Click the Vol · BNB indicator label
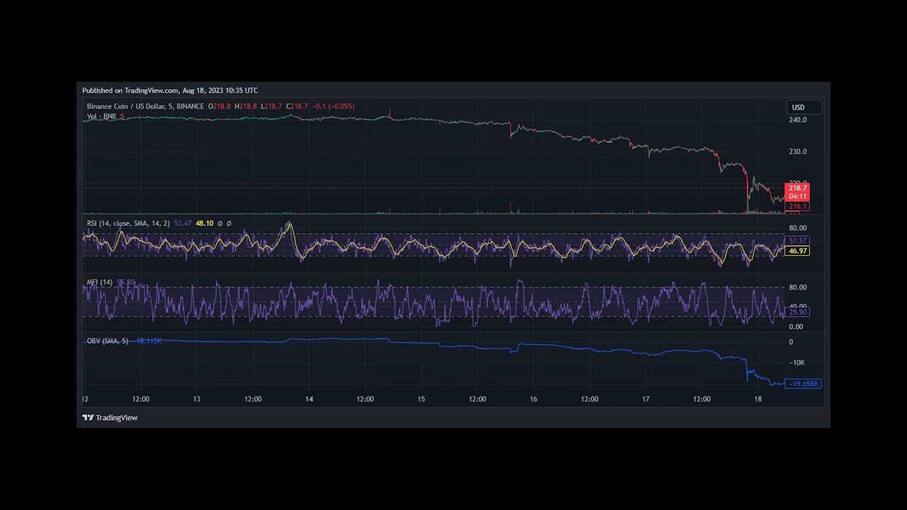The image size is (907, 510). click(101, 116)
